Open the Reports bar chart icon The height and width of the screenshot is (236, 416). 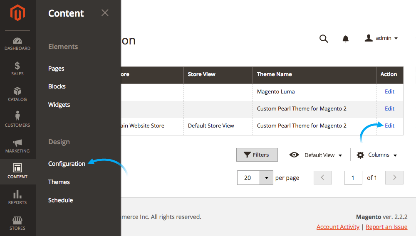[x=17, y=197]
